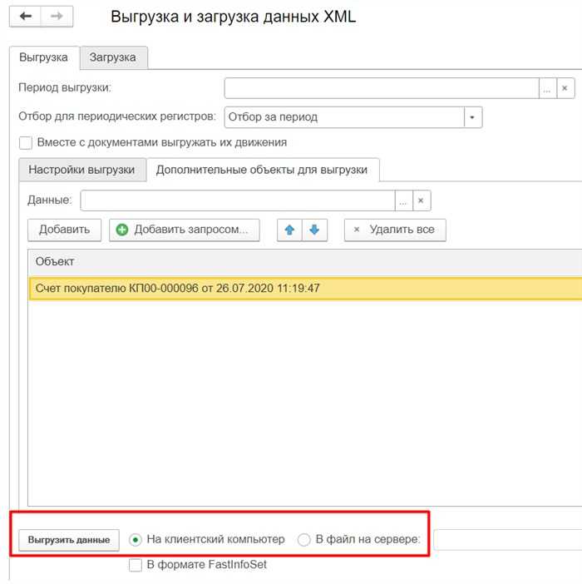582x584 pixels.
Task: Move object up with blue up arrow
Action: tap(289, 230)
